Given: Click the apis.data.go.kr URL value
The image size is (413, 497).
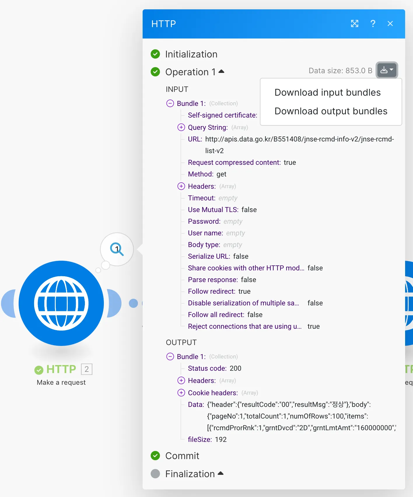Looking at the screenshot, I should tap(300, 145).
